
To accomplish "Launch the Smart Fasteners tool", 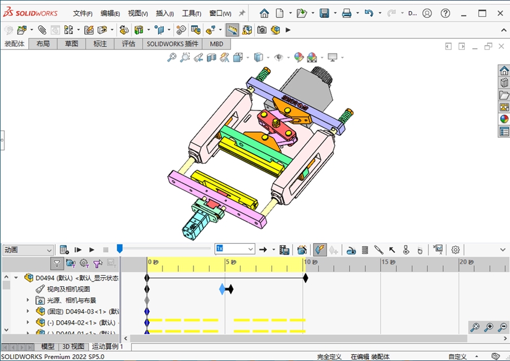I will (89, 30).
